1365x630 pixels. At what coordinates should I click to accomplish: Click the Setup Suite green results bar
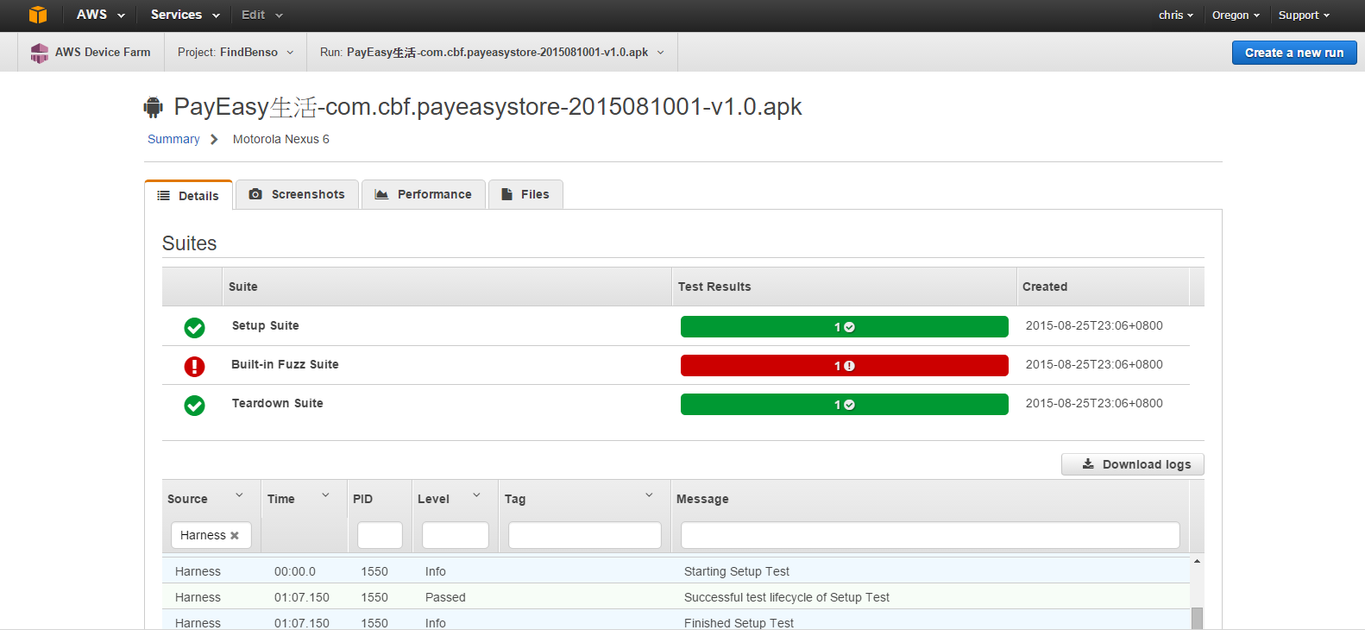pyautogui.click(x=845, y=327)
